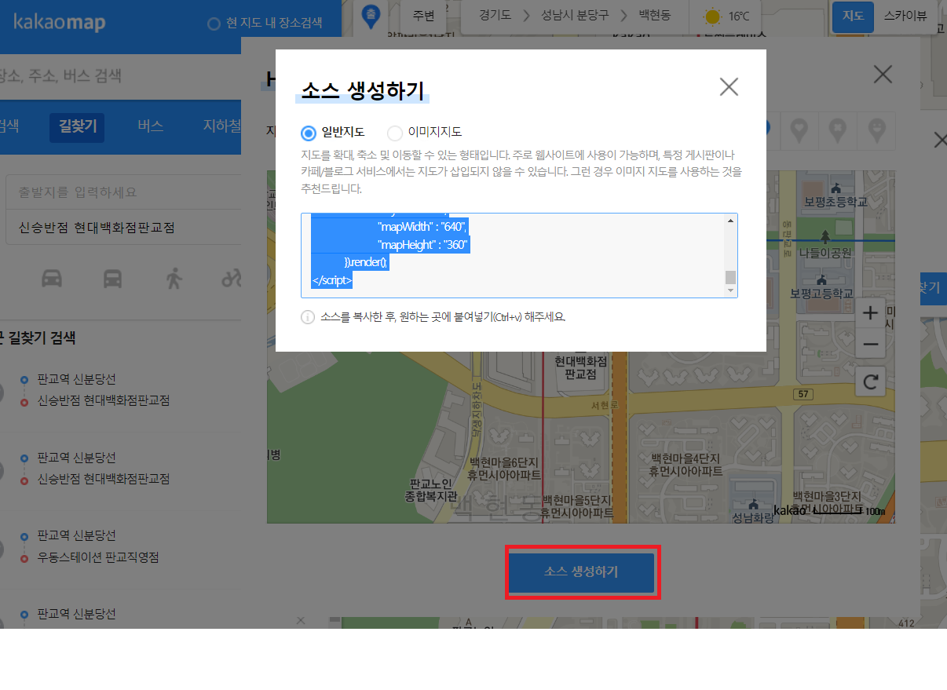Click the 성남화랑 map label
947x690 pixels.
point(754,518)
